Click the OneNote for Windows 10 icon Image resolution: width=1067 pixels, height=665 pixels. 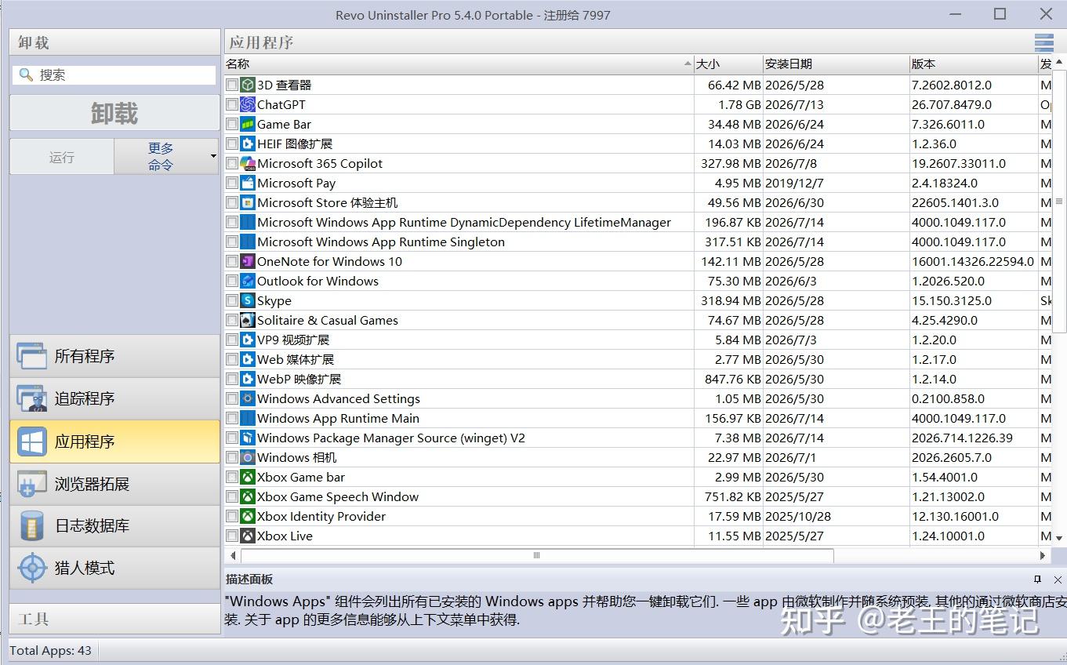(248, 261)
